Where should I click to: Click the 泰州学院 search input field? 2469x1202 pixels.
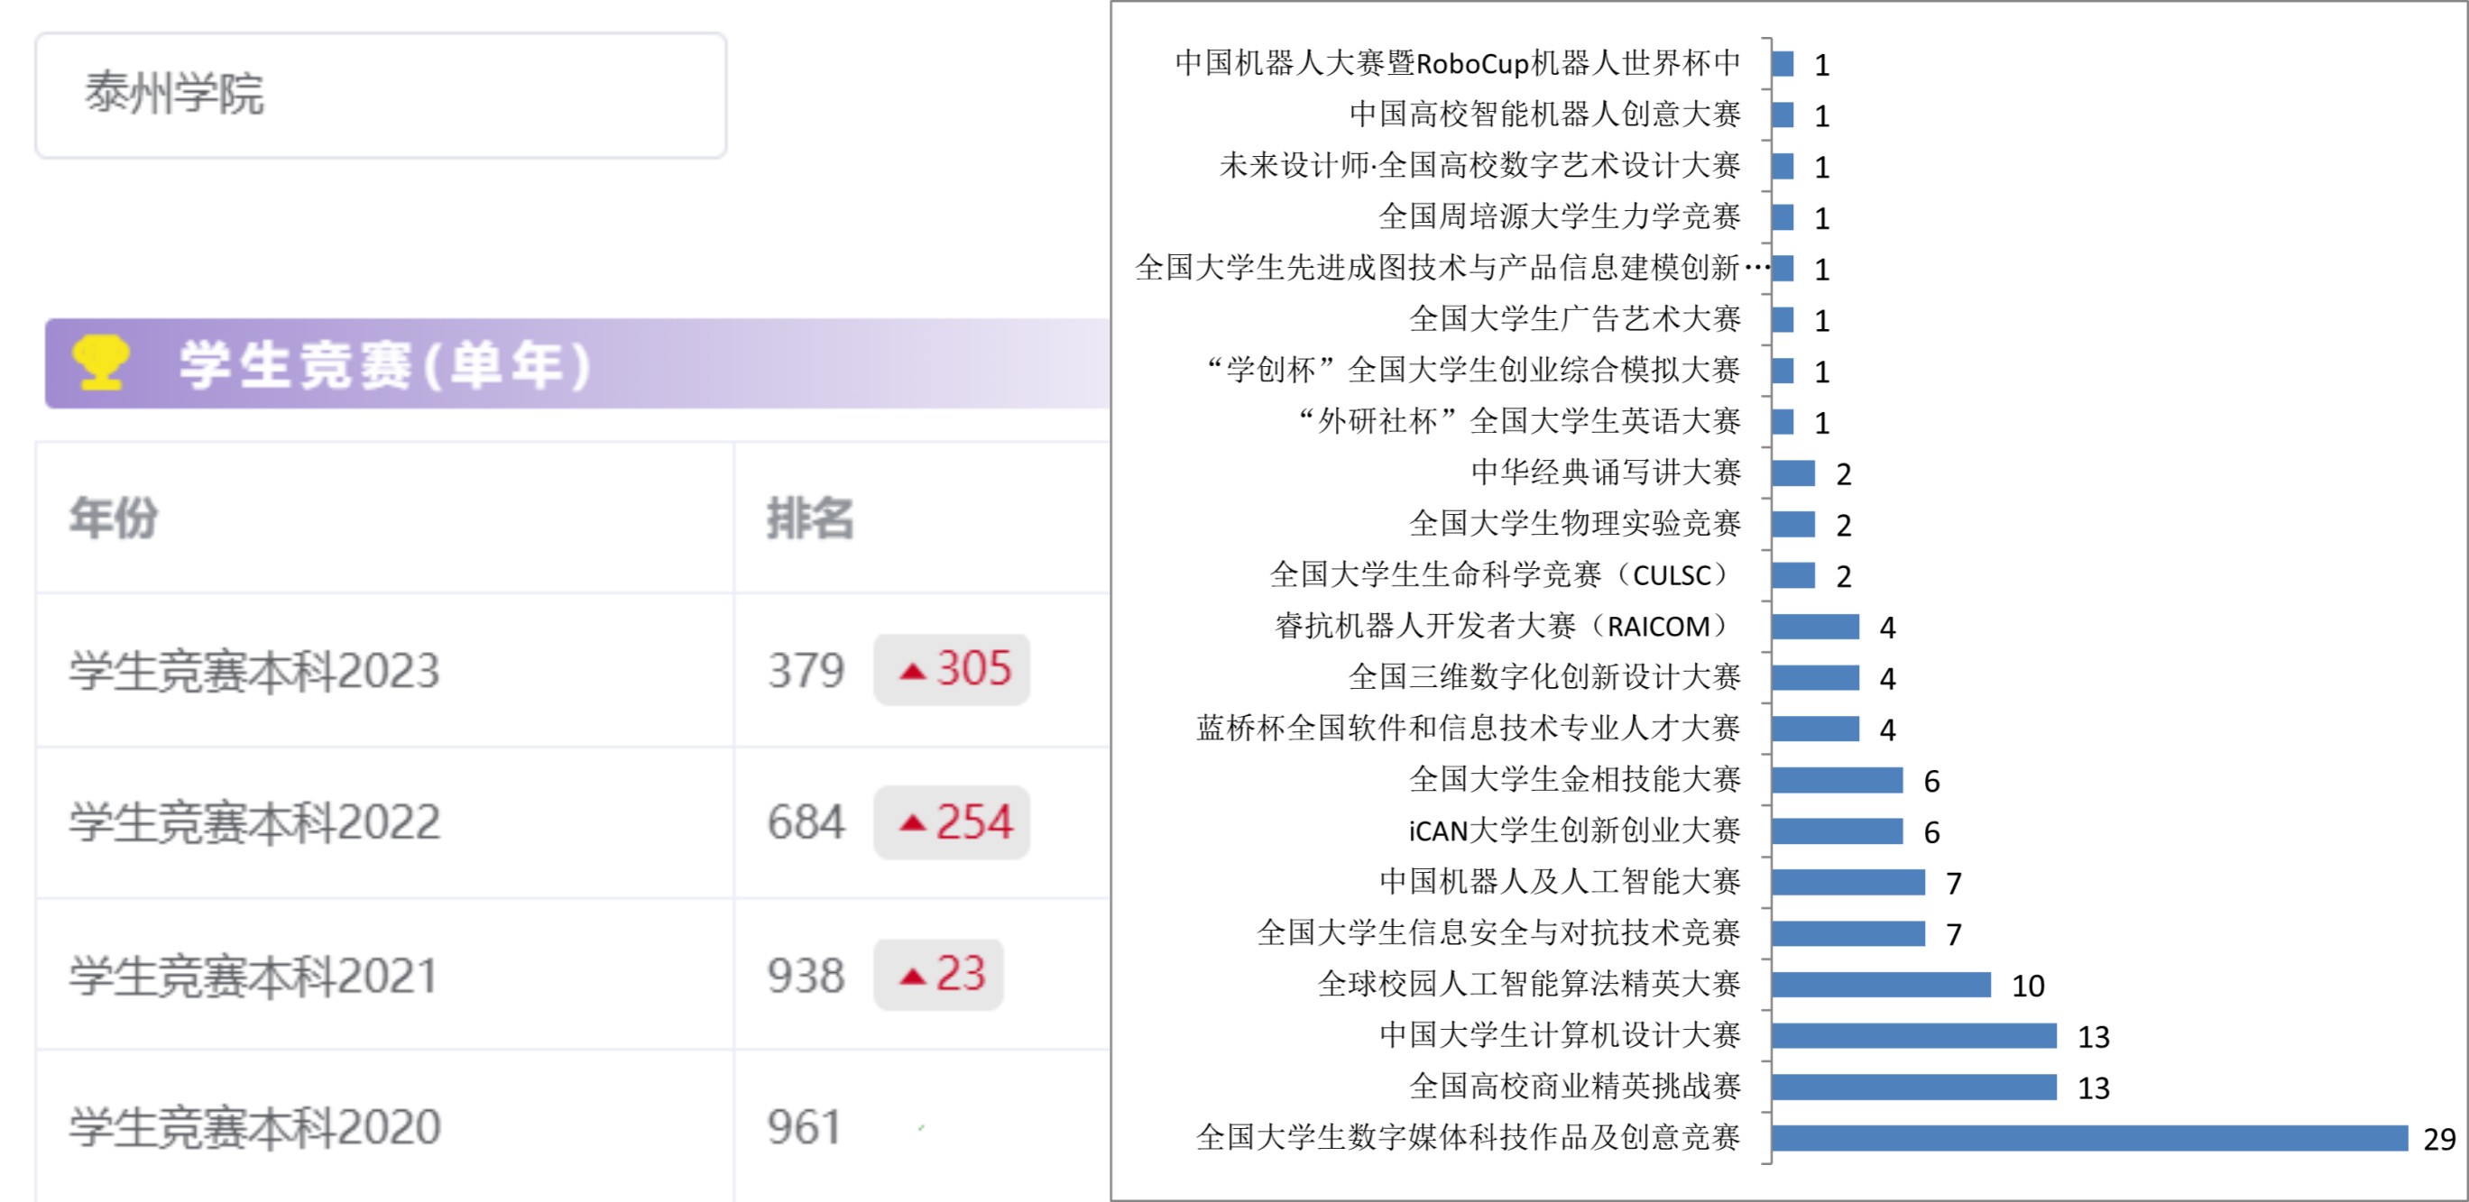(x=381, y=95)
